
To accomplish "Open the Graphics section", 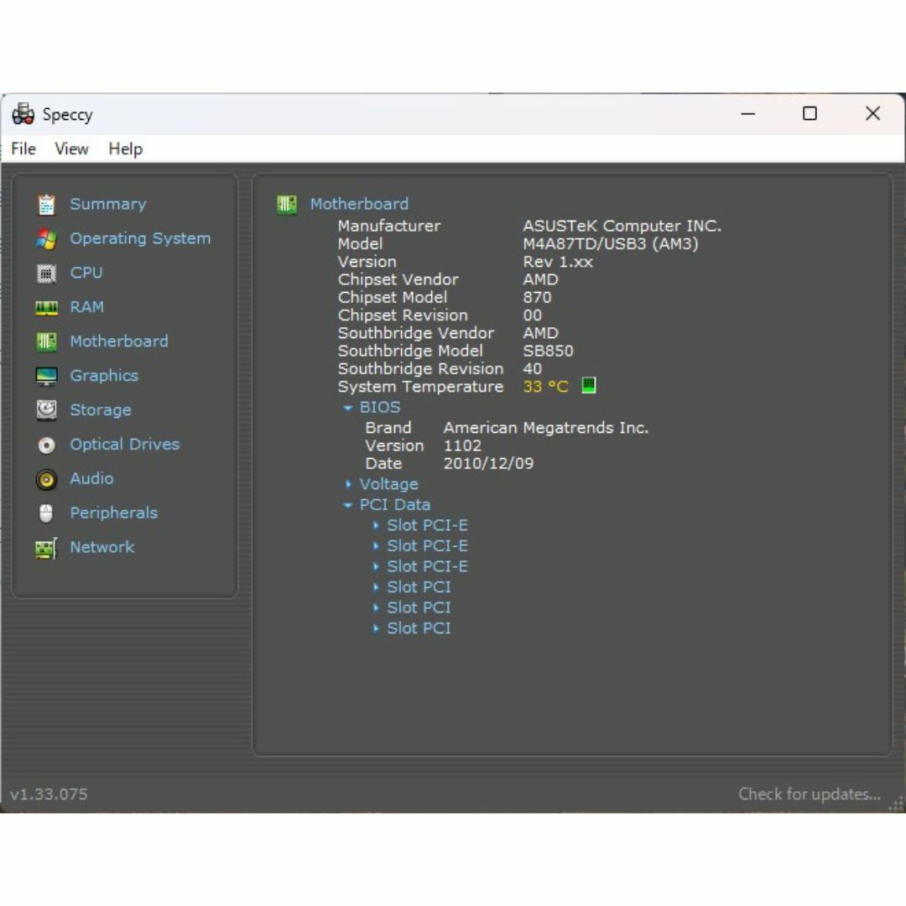I will (x=104, y=376).
